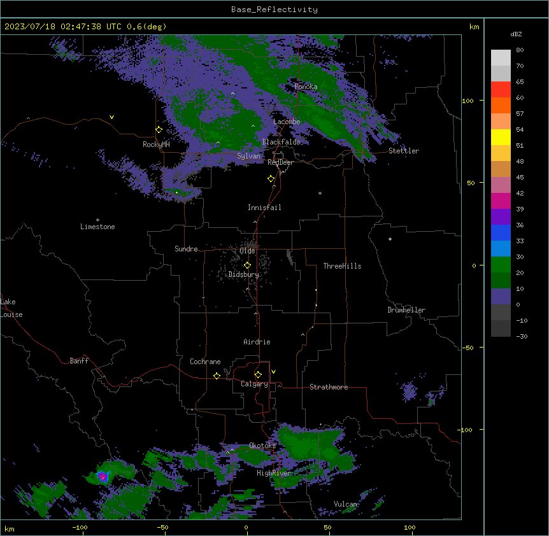Click the Olds town label
This screenshot has width=549, height=536.
point(247,251)
